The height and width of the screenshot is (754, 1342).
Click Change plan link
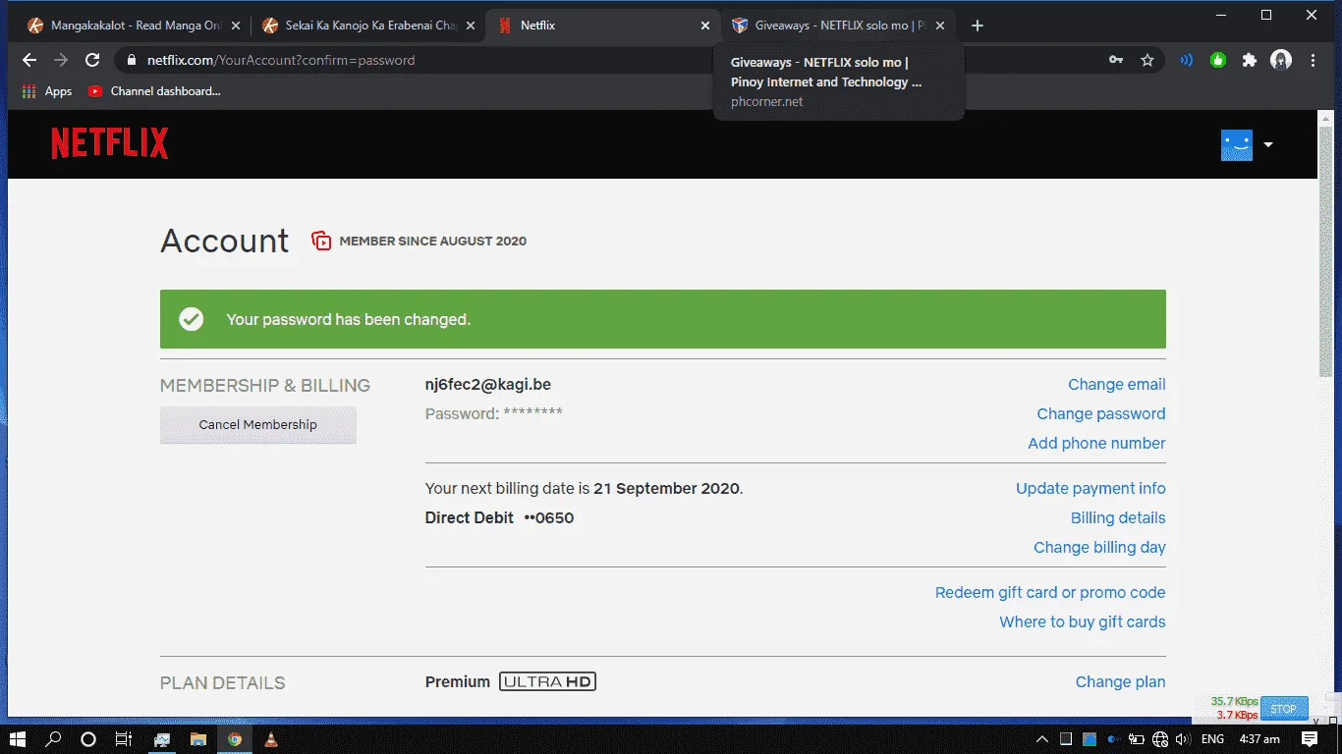coord(1121,682)
